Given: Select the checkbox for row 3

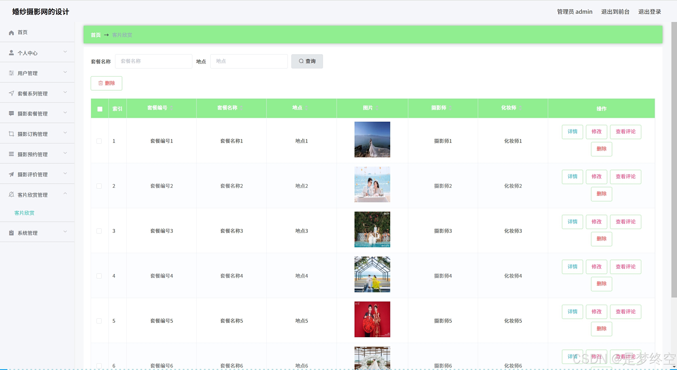Looking at the screenshot, I should tap(99, 231).
